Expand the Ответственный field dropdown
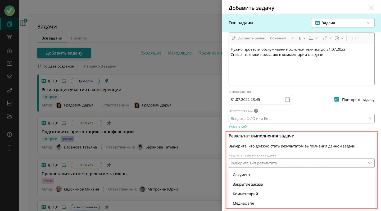Image resolution: width=381 pixels, height=211 pixels. [x=370, y=118]
